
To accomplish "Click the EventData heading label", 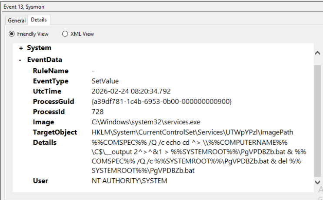I will pos(44,60).
